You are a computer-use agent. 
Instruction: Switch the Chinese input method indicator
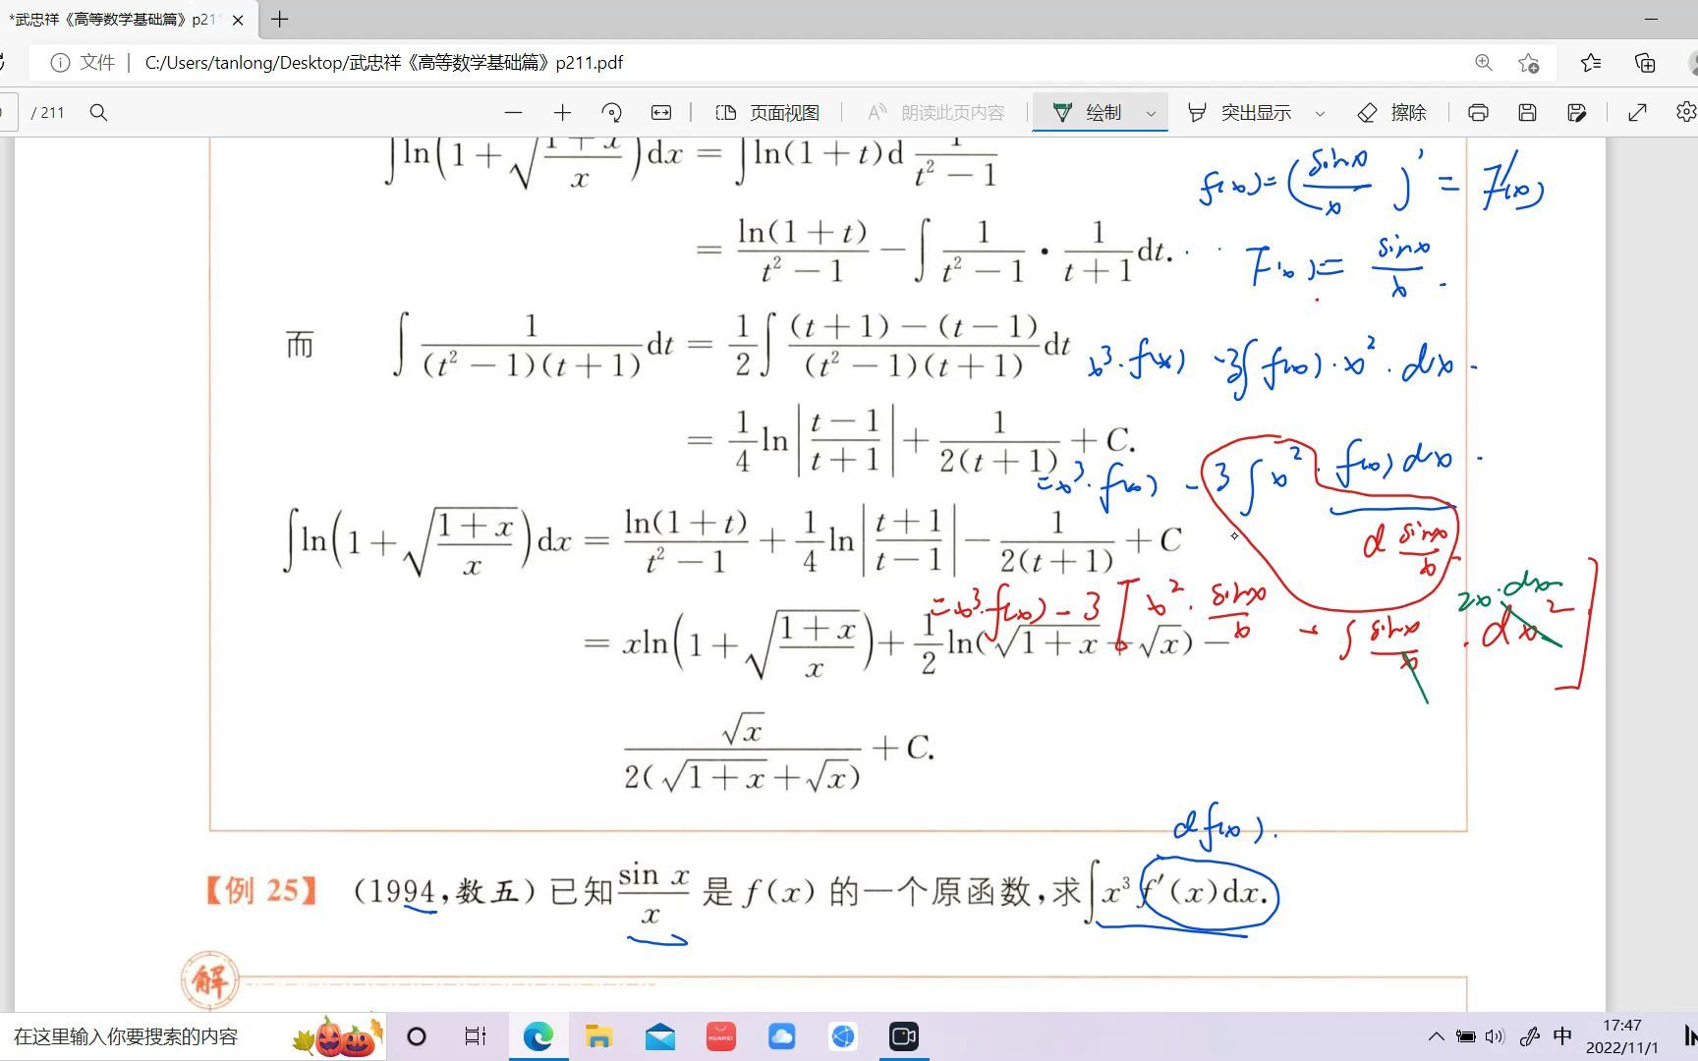tap(1562, 1036)
